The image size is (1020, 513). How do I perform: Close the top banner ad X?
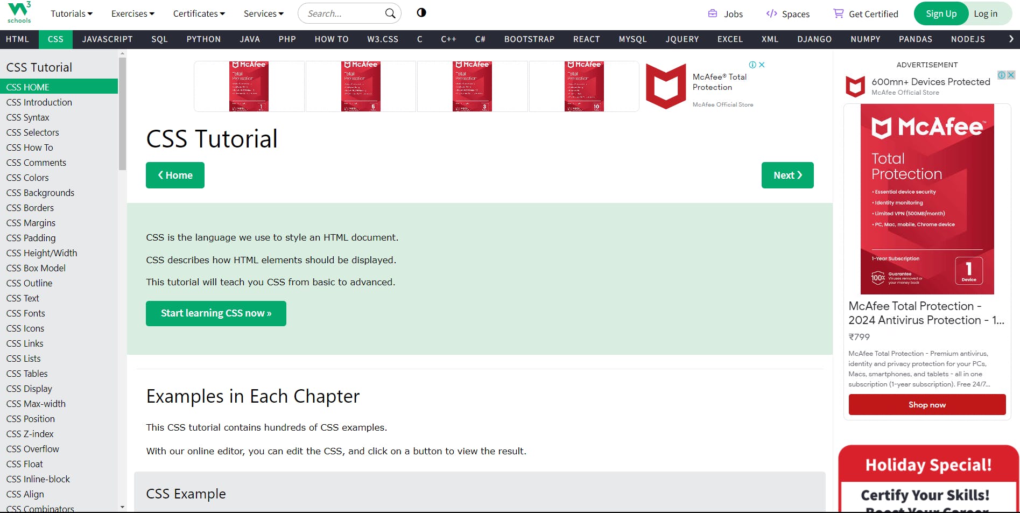pyautogui.click(x=762, y=65)
